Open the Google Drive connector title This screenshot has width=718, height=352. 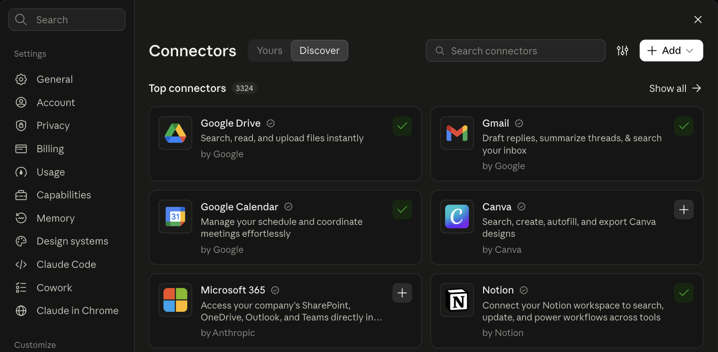pyautogui.click(x=231, y=123)
